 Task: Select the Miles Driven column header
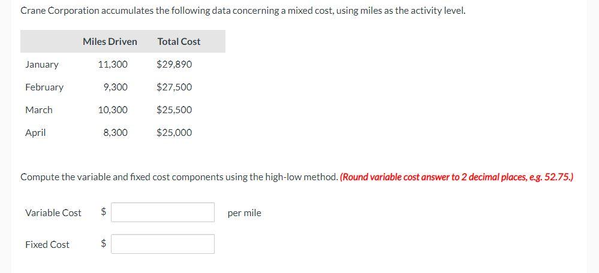pos(110,41)
